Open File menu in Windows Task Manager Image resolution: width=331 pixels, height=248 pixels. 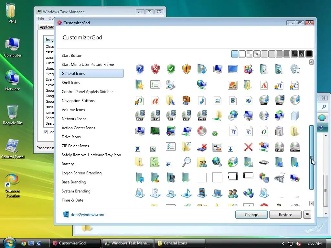(41, 18)
